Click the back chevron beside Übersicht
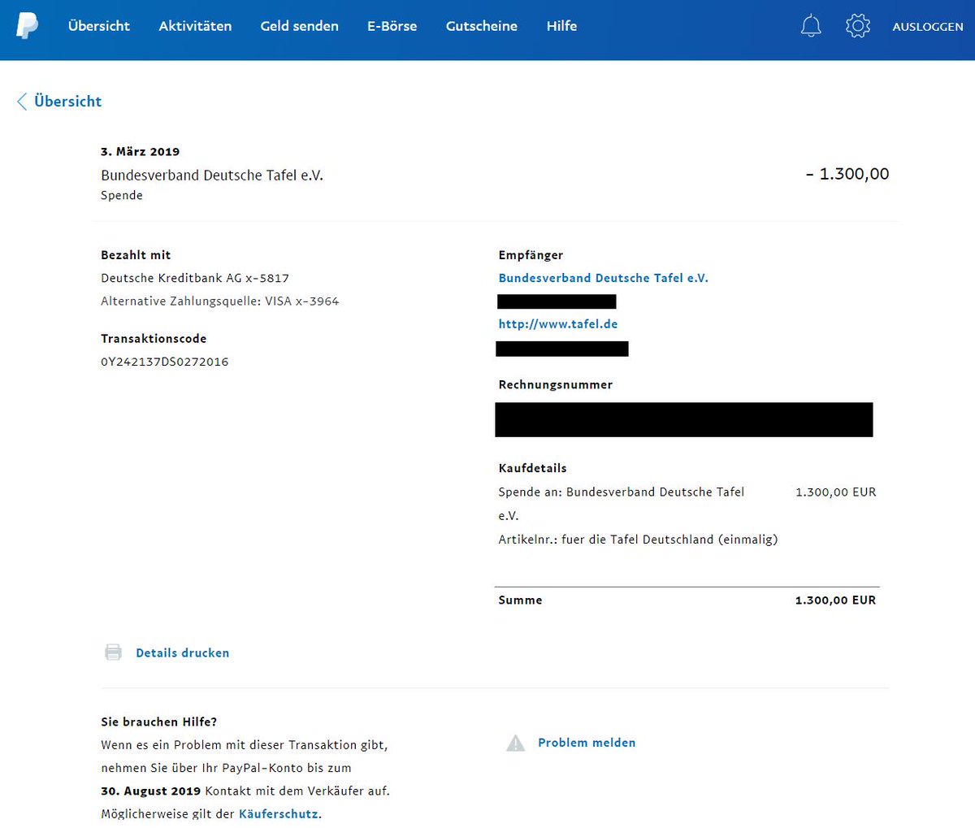The height and width of the screenshot is (828, 975). [22, 102]
